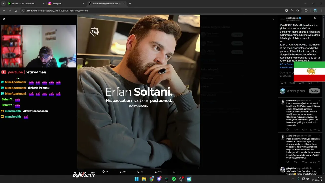Open more options on güz gülleri's reply
Image resolution: width=325 pixels, height=183 pixels.
click(319, 168)
